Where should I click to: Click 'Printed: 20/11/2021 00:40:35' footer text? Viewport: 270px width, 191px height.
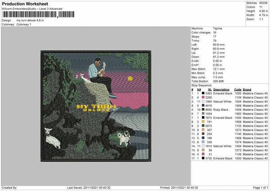[179, 188]
